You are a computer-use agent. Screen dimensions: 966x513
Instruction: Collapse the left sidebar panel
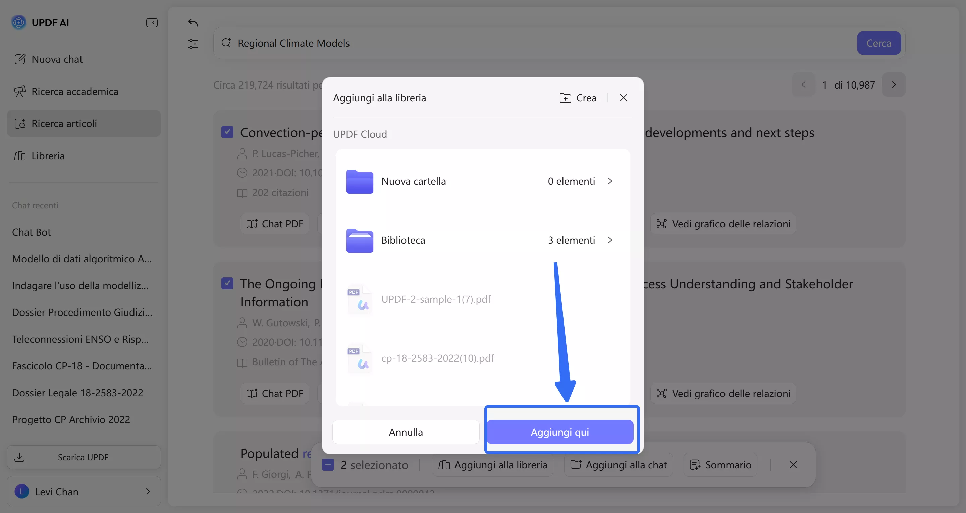152,22
